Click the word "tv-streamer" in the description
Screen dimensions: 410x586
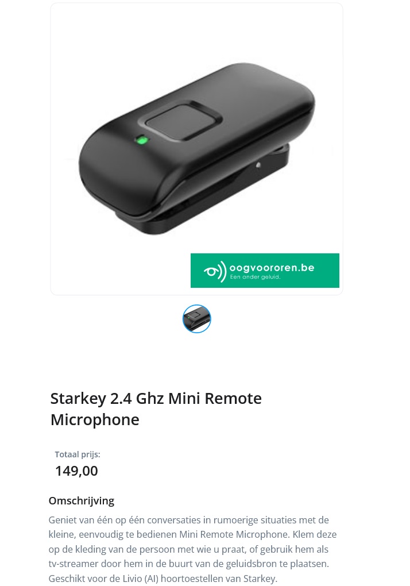coord(73,564)
